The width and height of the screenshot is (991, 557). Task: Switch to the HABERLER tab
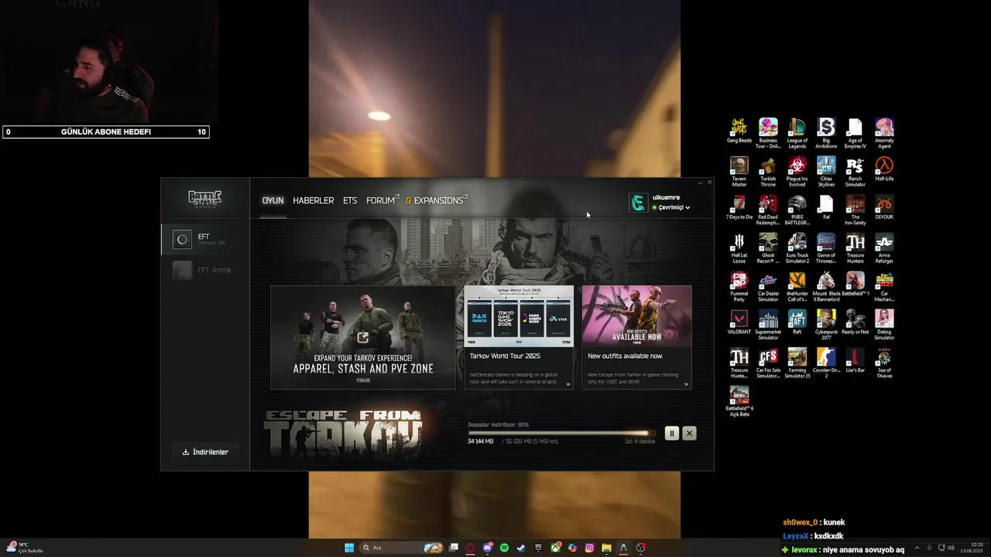click(314, 200)
